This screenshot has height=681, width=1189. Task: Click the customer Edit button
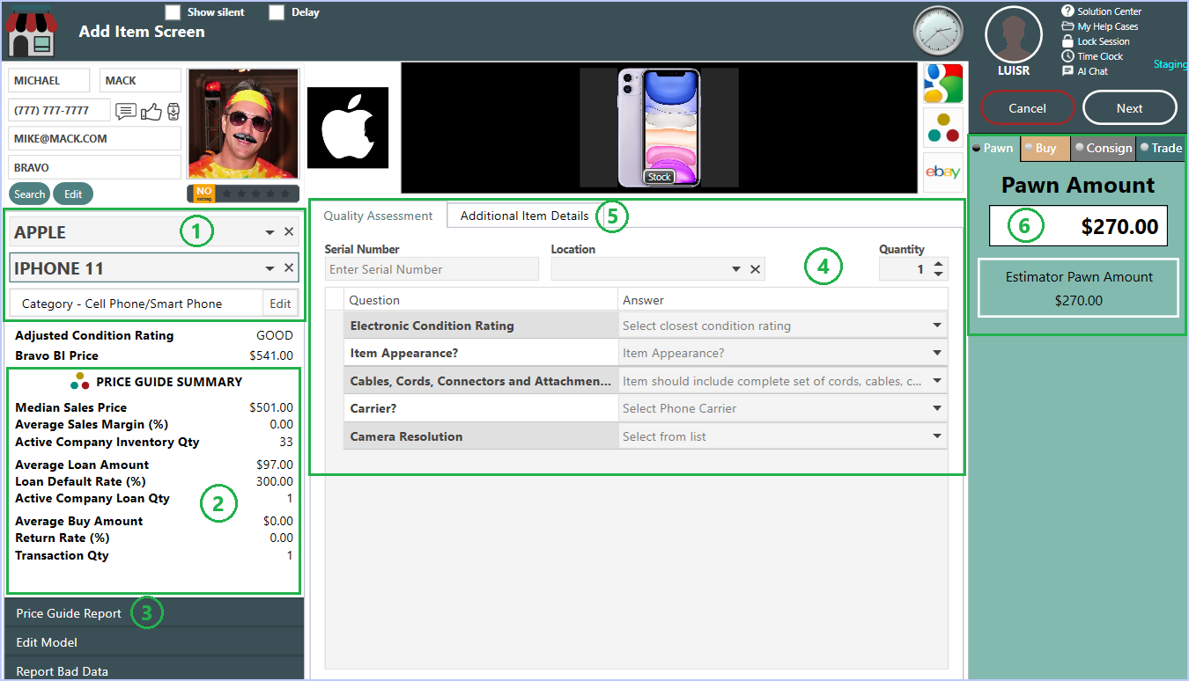[73, 194]
